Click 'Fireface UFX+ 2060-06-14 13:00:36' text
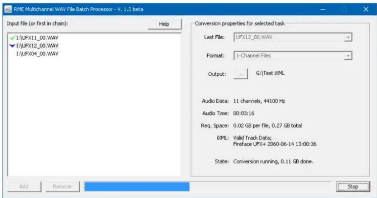 click(x=274, y=144)
